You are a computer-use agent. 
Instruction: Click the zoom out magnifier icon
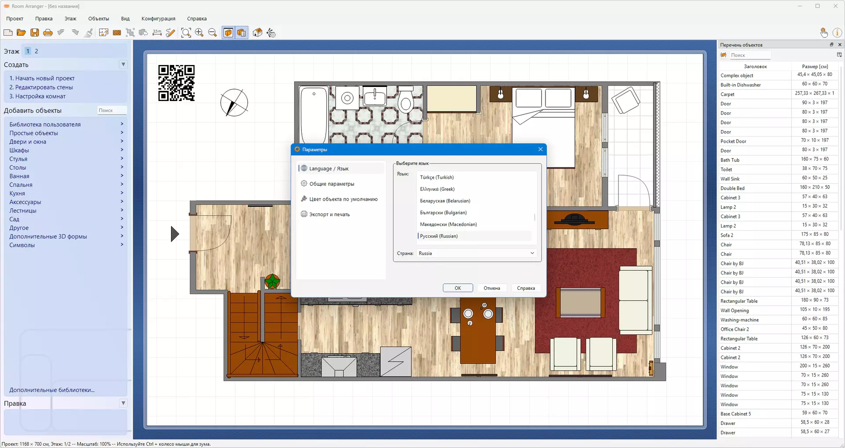tap(212, 33)
